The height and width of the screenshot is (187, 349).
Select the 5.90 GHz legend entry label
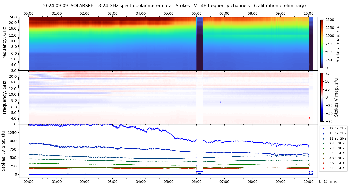[336, 153]
